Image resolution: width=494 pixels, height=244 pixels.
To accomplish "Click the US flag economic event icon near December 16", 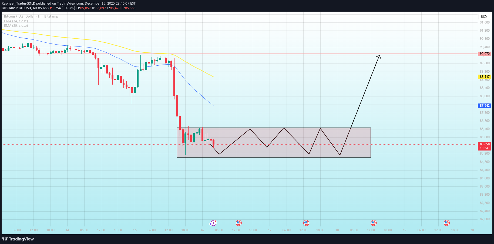I will coord(239,223).
